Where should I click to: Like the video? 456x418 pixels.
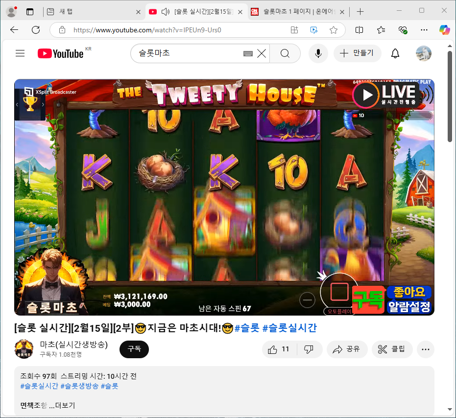point(279,349)
